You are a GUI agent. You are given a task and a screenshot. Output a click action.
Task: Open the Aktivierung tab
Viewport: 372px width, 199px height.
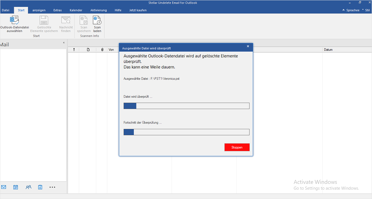(x=99, y=10)
